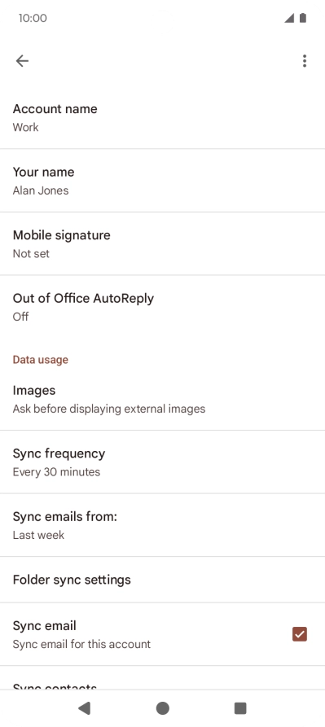The height and width of the screenshot is (727, 325).
Task: Tap the Android back navigation button
Action: click(x=85, y=708)
